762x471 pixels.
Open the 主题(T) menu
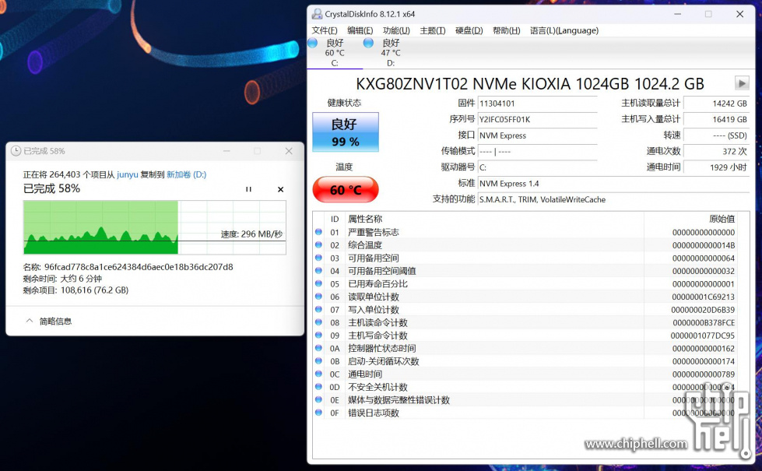(433, 30)
